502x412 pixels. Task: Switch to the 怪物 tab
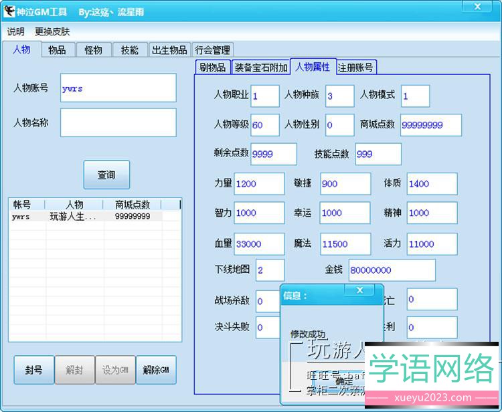coord(94,50)
